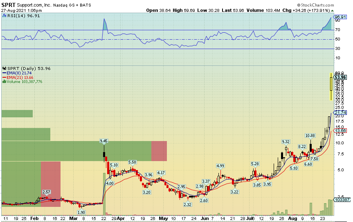The width and height of the screenshot is (353, 222).
Task: Click the candlestick icon beside SPRT (Daily)
Action: [4, 68]
